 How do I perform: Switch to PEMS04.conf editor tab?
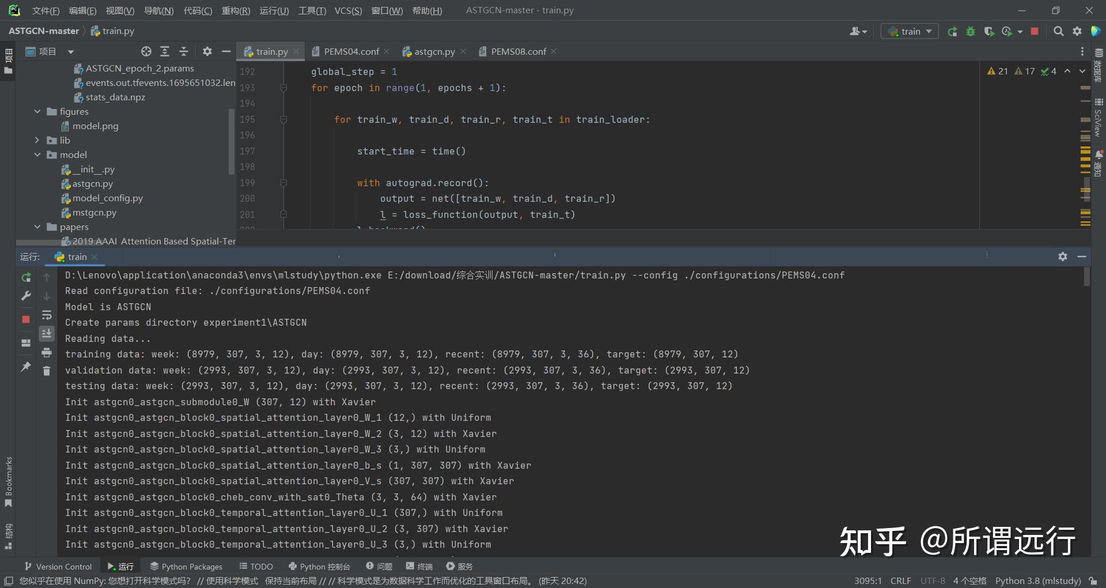pos(350,52)
